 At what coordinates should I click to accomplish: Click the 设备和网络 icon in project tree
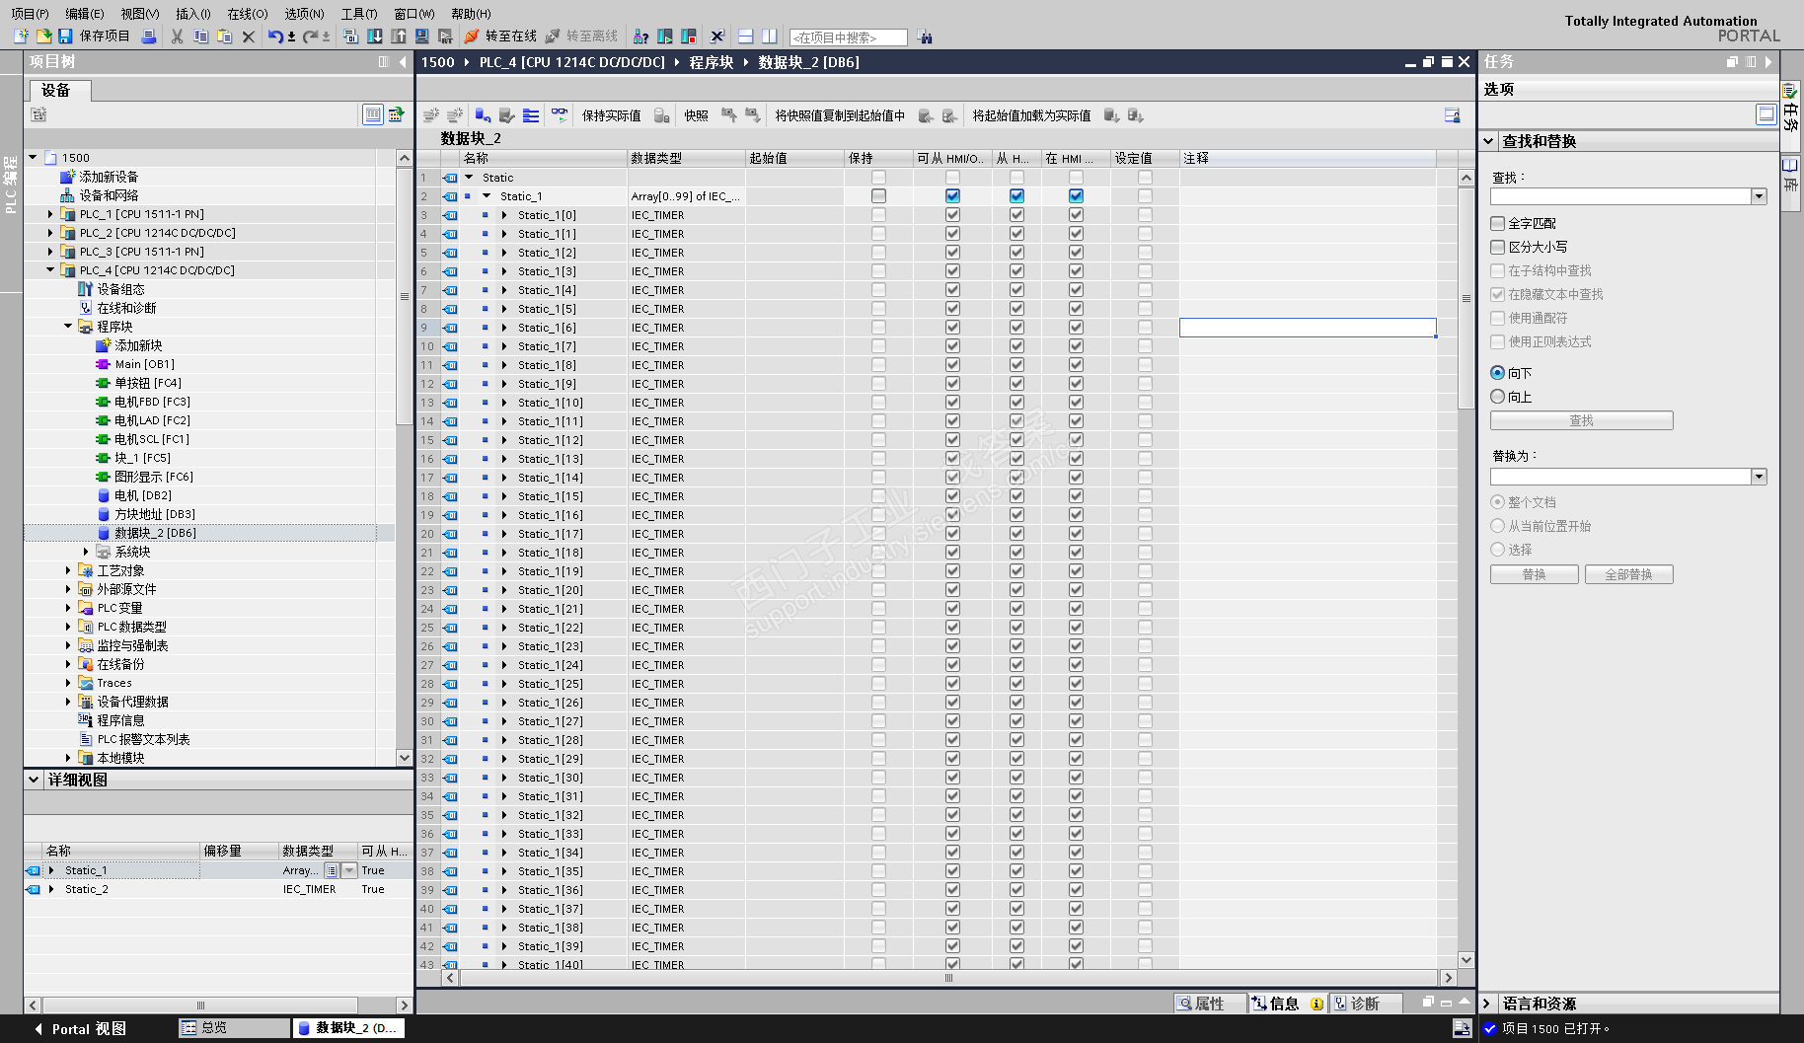[68, 195]
